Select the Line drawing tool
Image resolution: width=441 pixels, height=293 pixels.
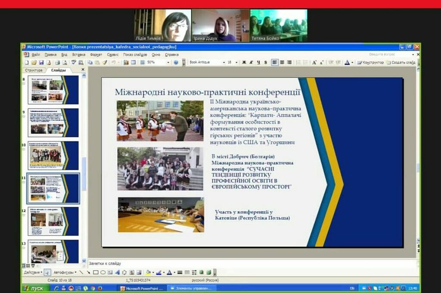pos(81,272)
